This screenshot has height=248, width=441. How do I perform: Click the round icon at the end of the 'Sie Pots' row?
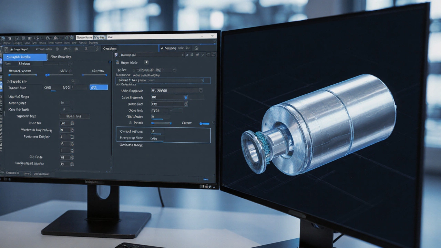[x=72, y=157]
